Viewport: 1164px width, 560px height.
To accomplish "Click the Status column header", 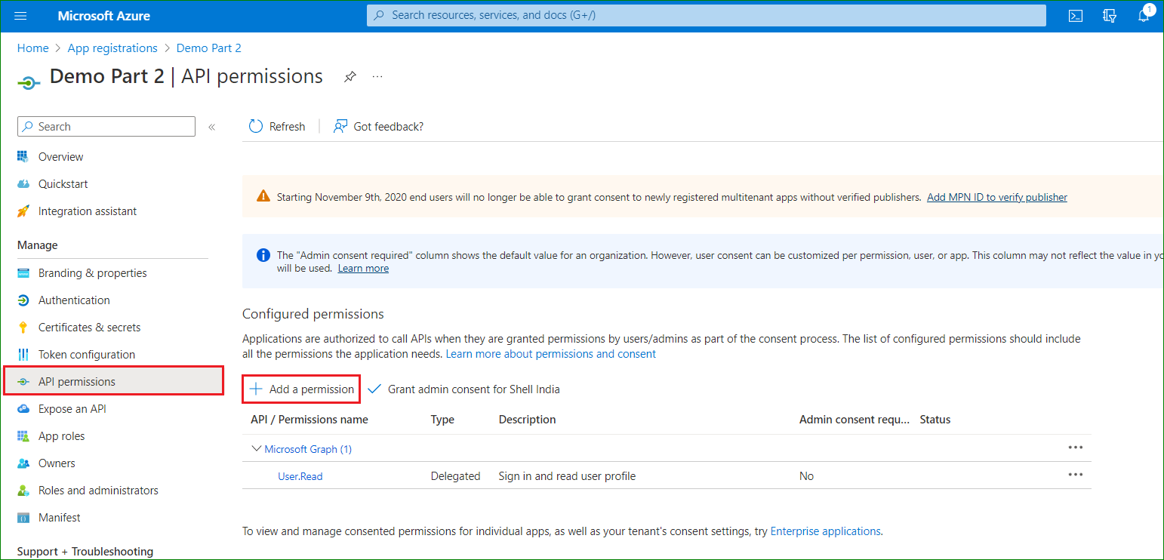I will coord(935,420).
